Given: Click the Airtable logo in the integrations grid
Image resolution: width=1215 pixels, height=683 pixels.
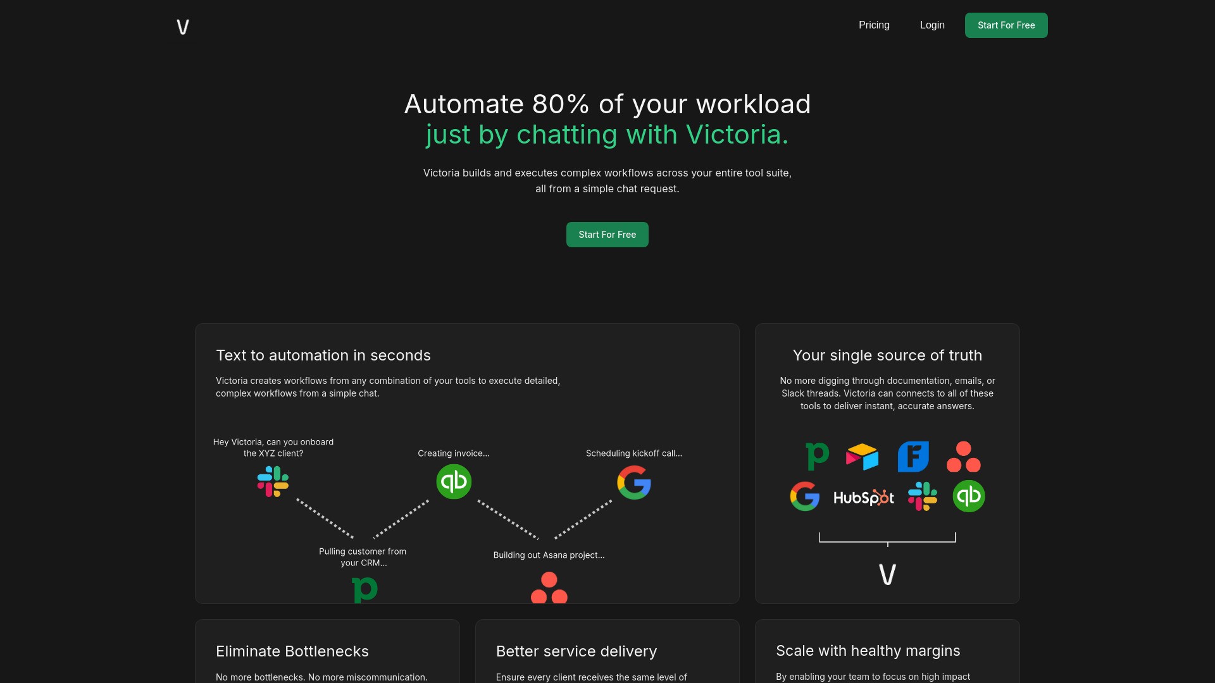Looking at the screenshot, I should coord(863,456).
